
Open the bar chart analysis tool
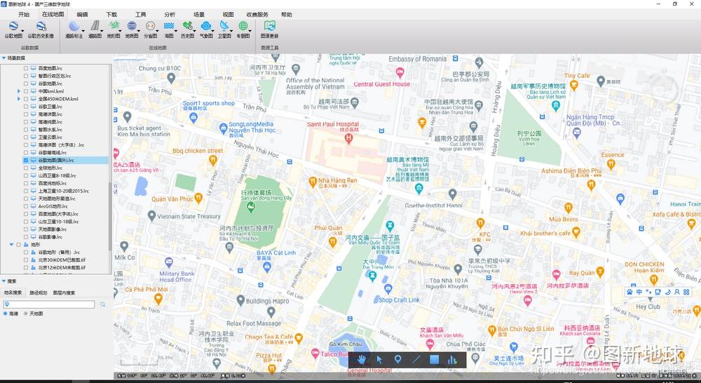tap(452, 359)
